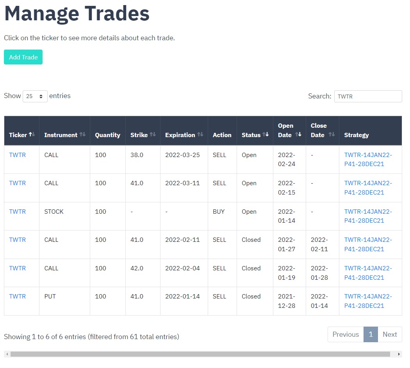Screen dimensions: 410x368
Task: Open TWTR ticker for STOCK row
Action: point(18,212)
